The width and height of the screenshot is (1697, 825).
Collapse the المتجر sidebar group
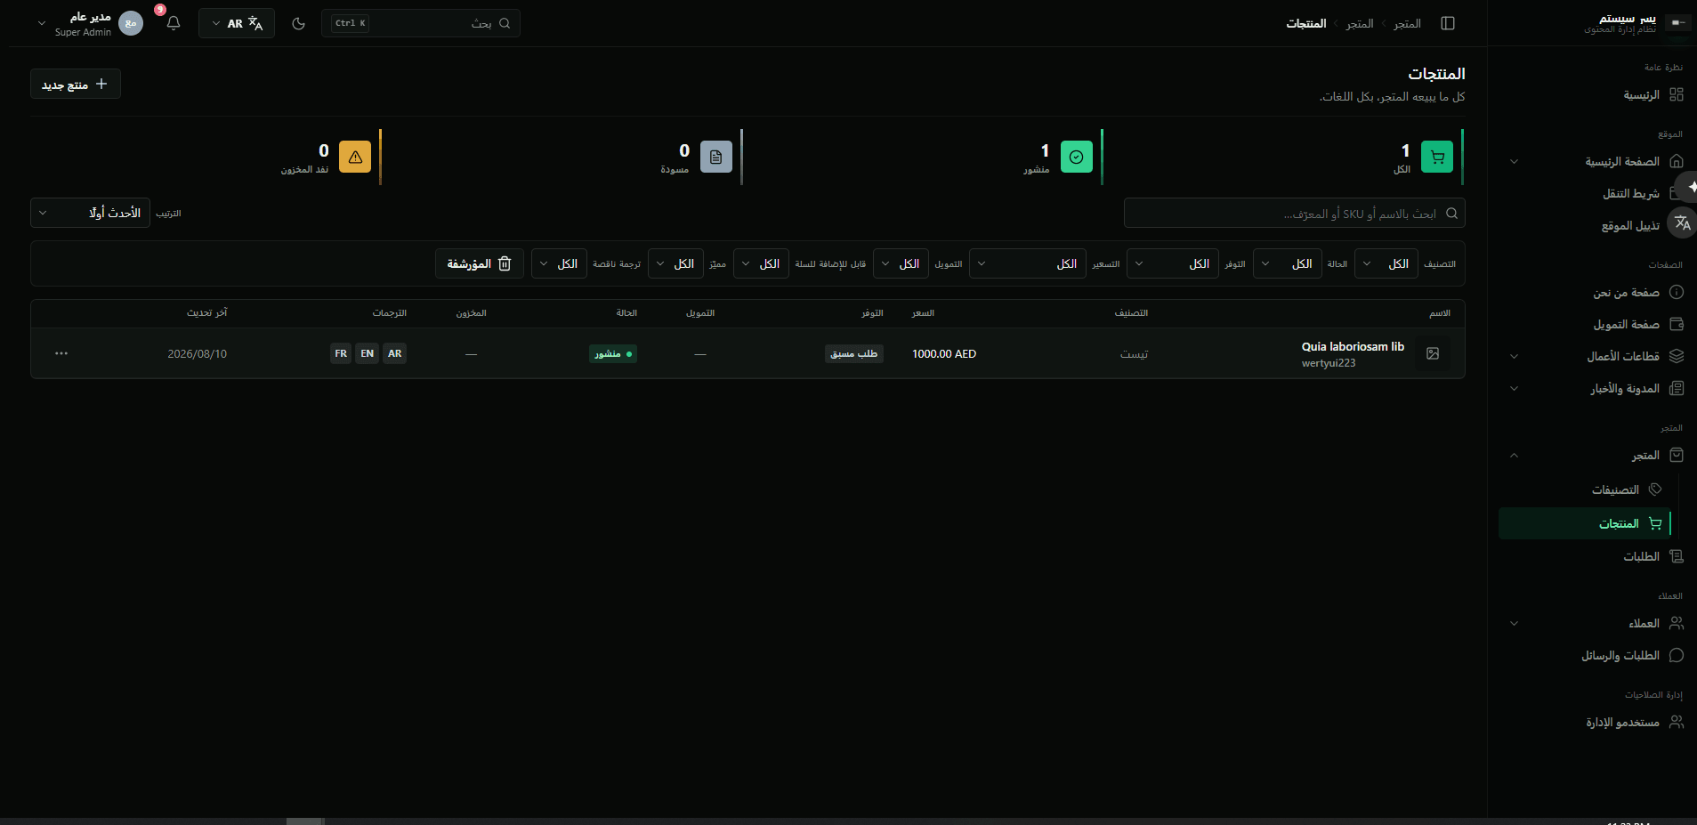point(1593,455)
